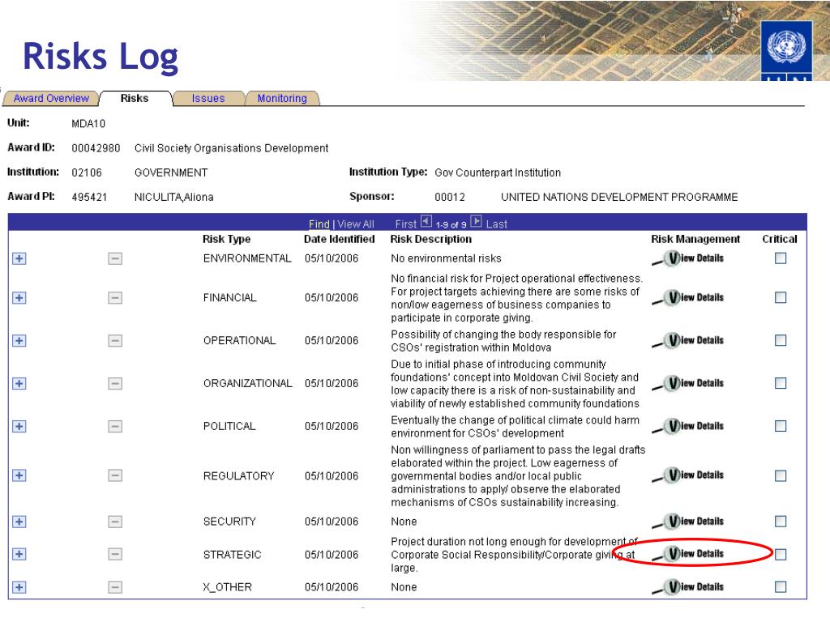Mark ORGANIZATIONAL risk as critical
The height and width of the screenshot is (622, 830).
pyautogui.click(x=781, y=383)
